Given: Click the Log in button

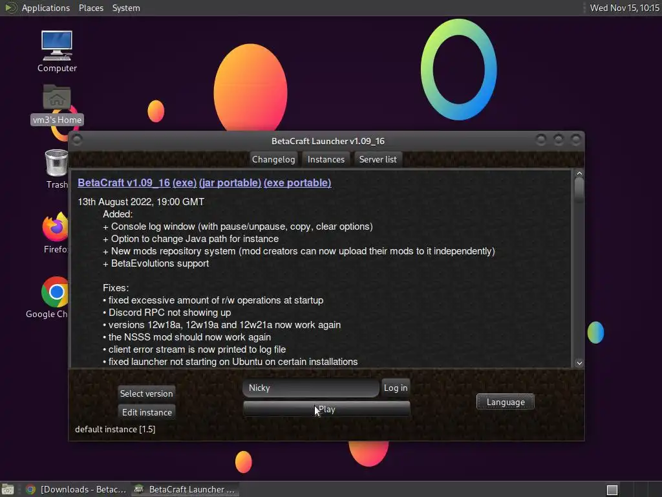Looking at the screenshot, I should 396,388.
